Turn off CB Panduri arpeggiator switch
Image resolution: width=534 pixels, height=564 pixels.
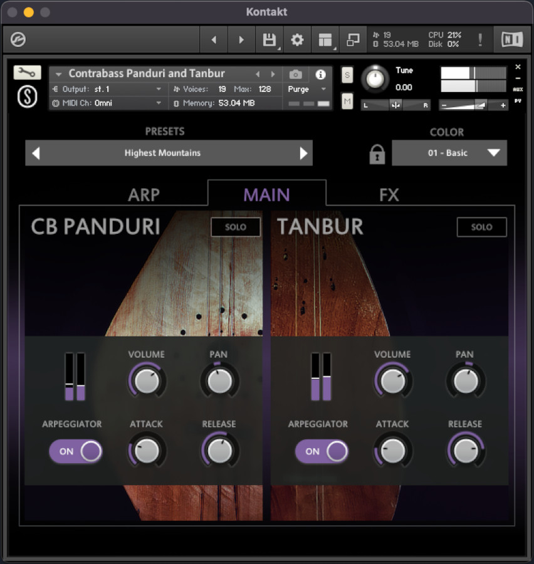(x=76, y=451)
